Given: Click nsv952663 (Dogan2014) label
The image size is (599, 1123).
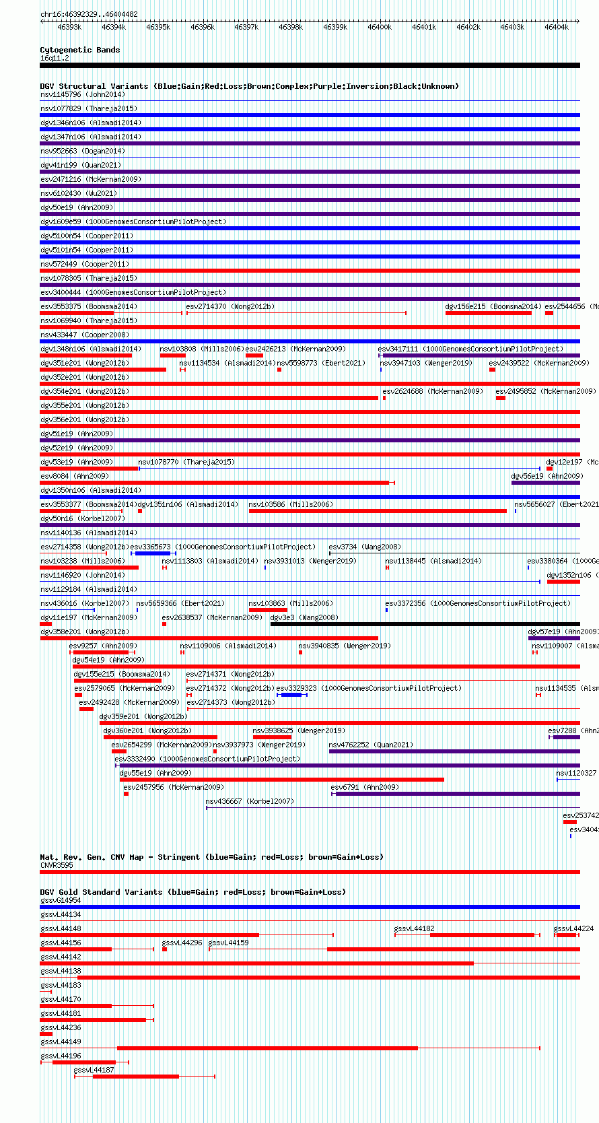Looking at the screenshot, I should 82,151.
